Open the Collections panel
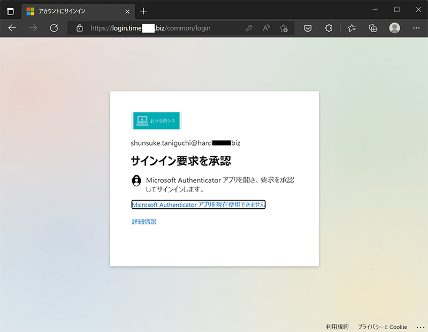Screen dimensions: 428x332 372,28
